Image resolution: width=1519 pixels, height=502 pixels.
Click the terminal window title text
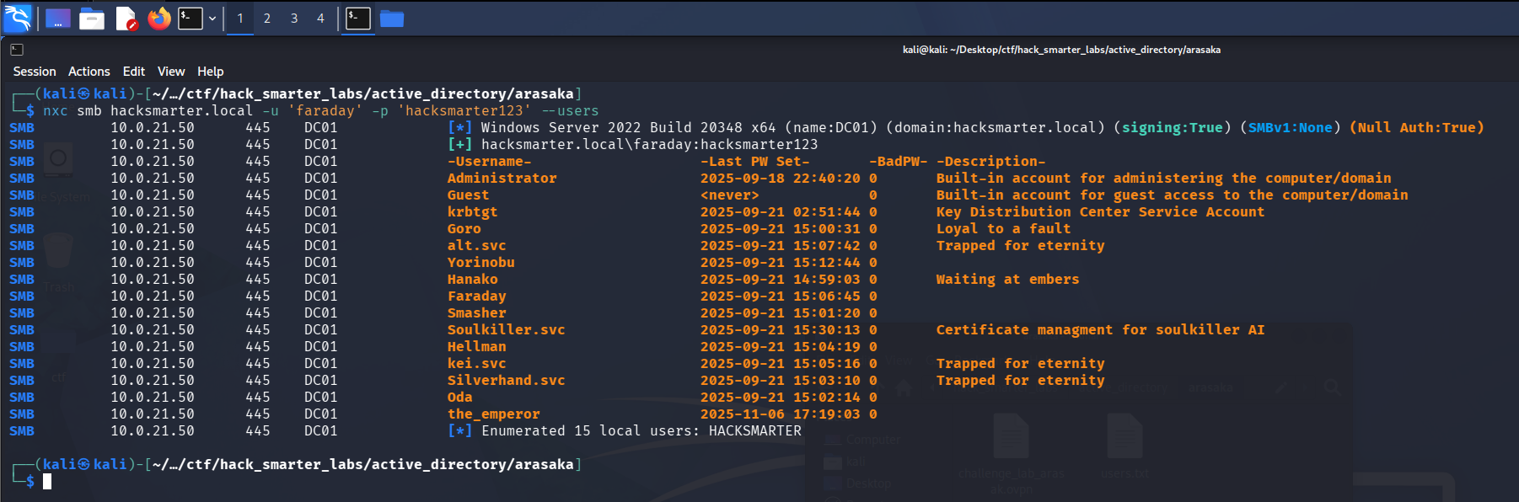coord(1061,50)
